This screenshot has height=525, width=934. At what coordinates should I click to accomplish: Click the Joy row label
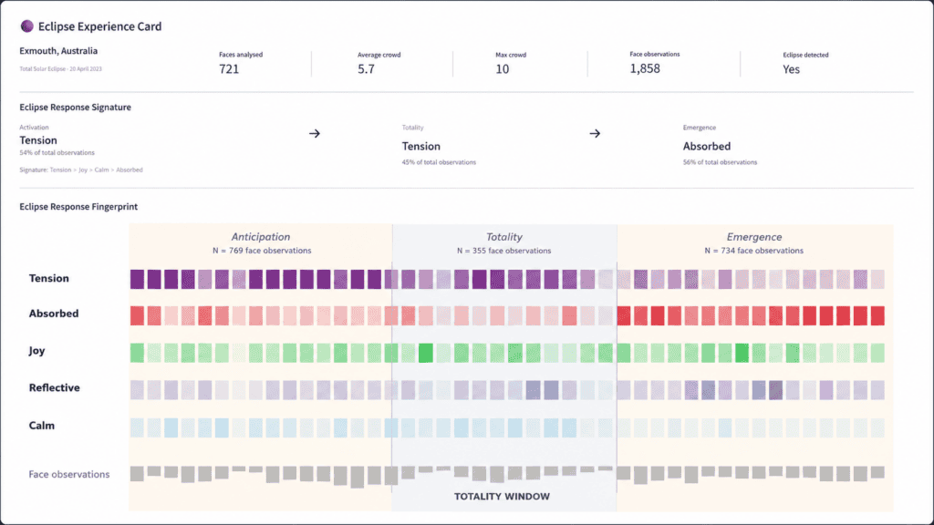coord(36,351)
